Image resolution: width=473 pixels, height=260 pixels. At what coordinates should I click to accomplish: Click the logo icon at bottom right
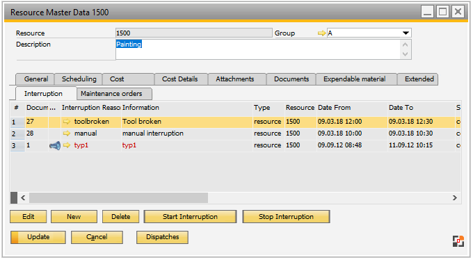click(458, 241)
